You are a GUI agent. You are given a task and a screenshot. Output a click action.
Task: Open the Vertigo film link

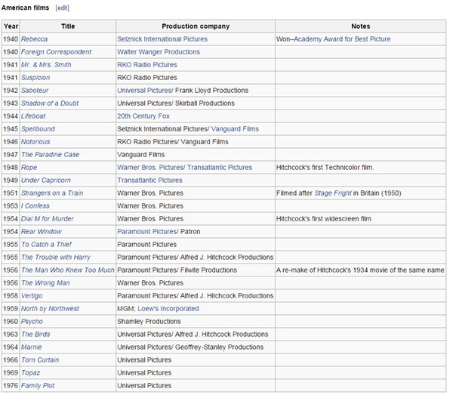tap(32, 295)
